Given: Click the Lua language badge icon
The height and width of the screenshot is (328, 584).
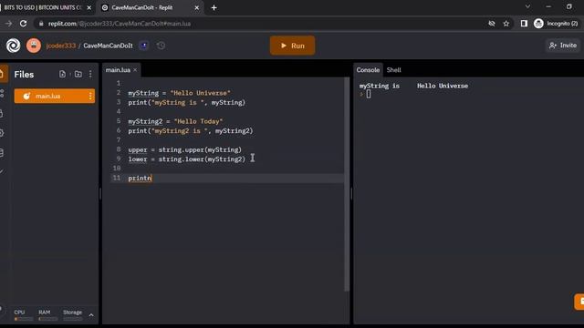Looking at the screenshot, I should pos(144,46).
